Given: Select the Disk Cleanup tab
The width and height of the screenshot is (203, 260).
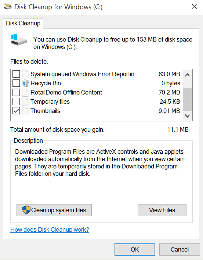Looking at the screenshot, I should point(23,24).
